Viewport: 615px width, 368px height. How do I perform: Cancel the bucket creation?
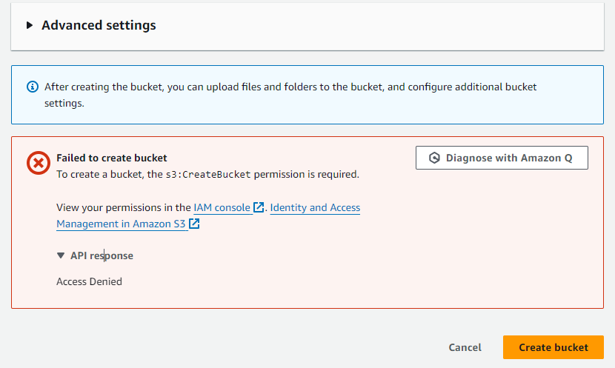click(465, 347)
